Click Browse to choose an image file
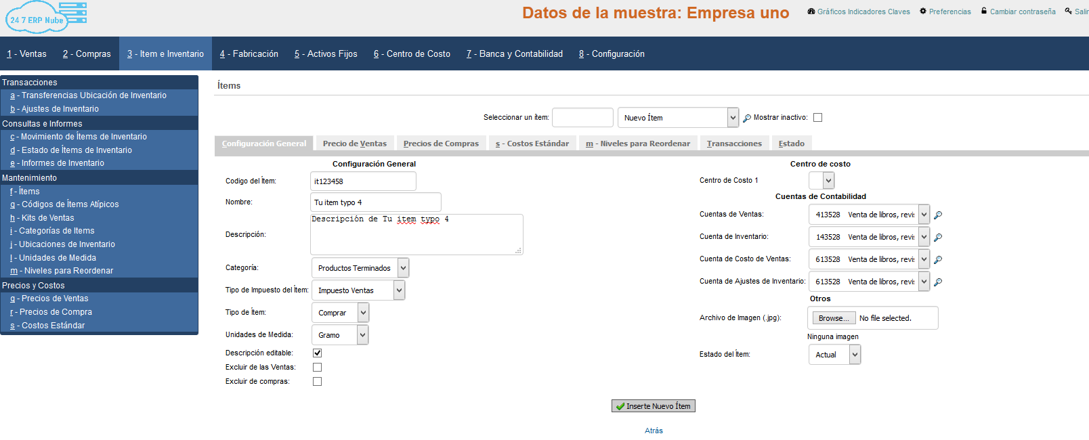This screenshot has width=1089, height=440. tap(833, 318)
